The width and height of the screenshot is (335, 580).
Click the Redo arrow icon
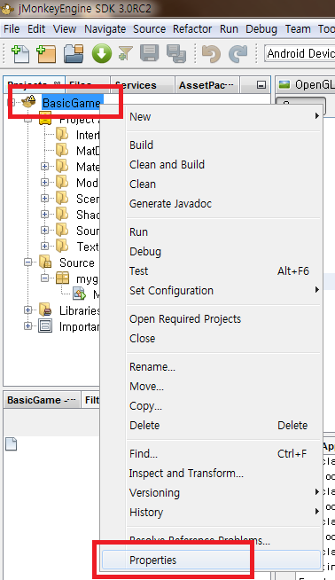[x=238, y=54]
